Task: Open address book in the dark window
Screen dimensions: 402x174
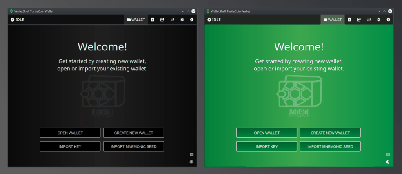Action: tap(153, 20)
